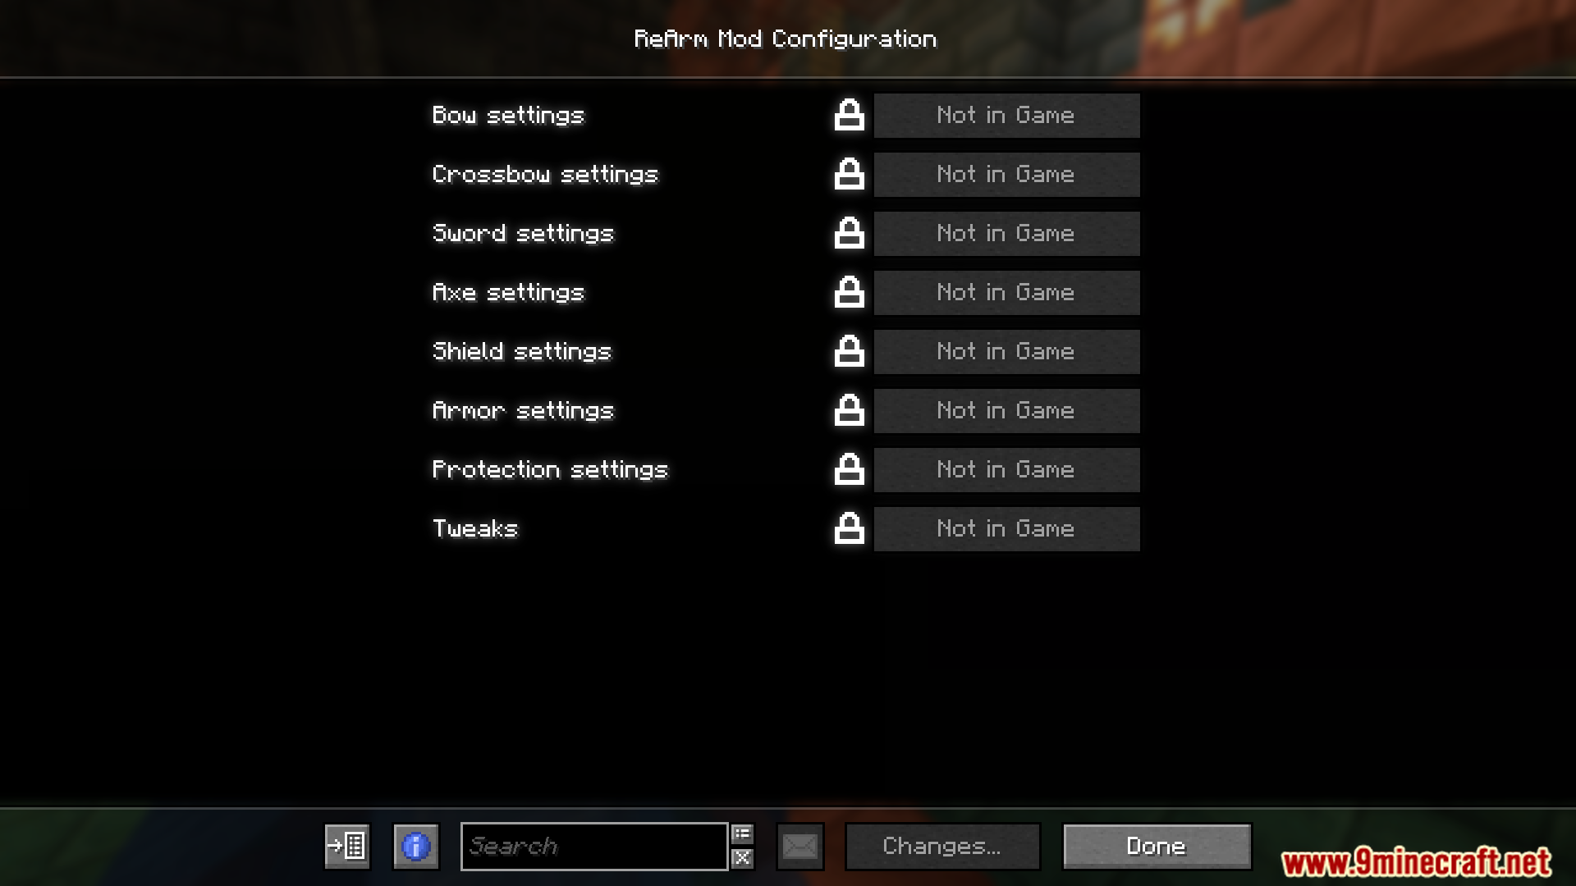Click the lock icon beside Bow settings
Image resolution: width=1576 pixels, height=886 pixels.
click(x=849, y=116)
